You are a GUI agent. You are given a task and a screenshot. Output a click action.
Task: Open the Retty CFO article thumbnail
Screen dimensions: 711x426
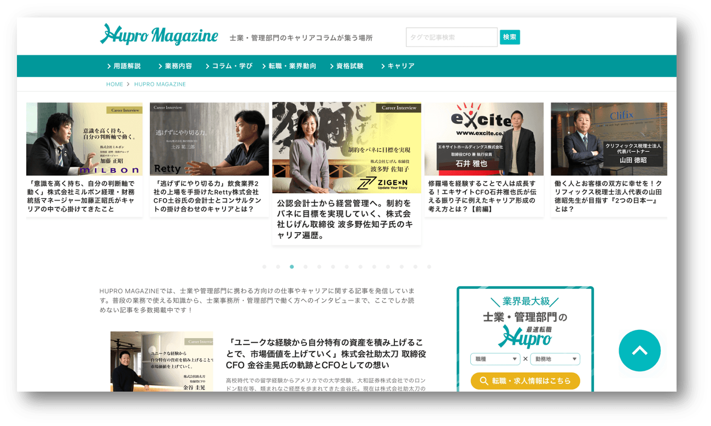209,139
